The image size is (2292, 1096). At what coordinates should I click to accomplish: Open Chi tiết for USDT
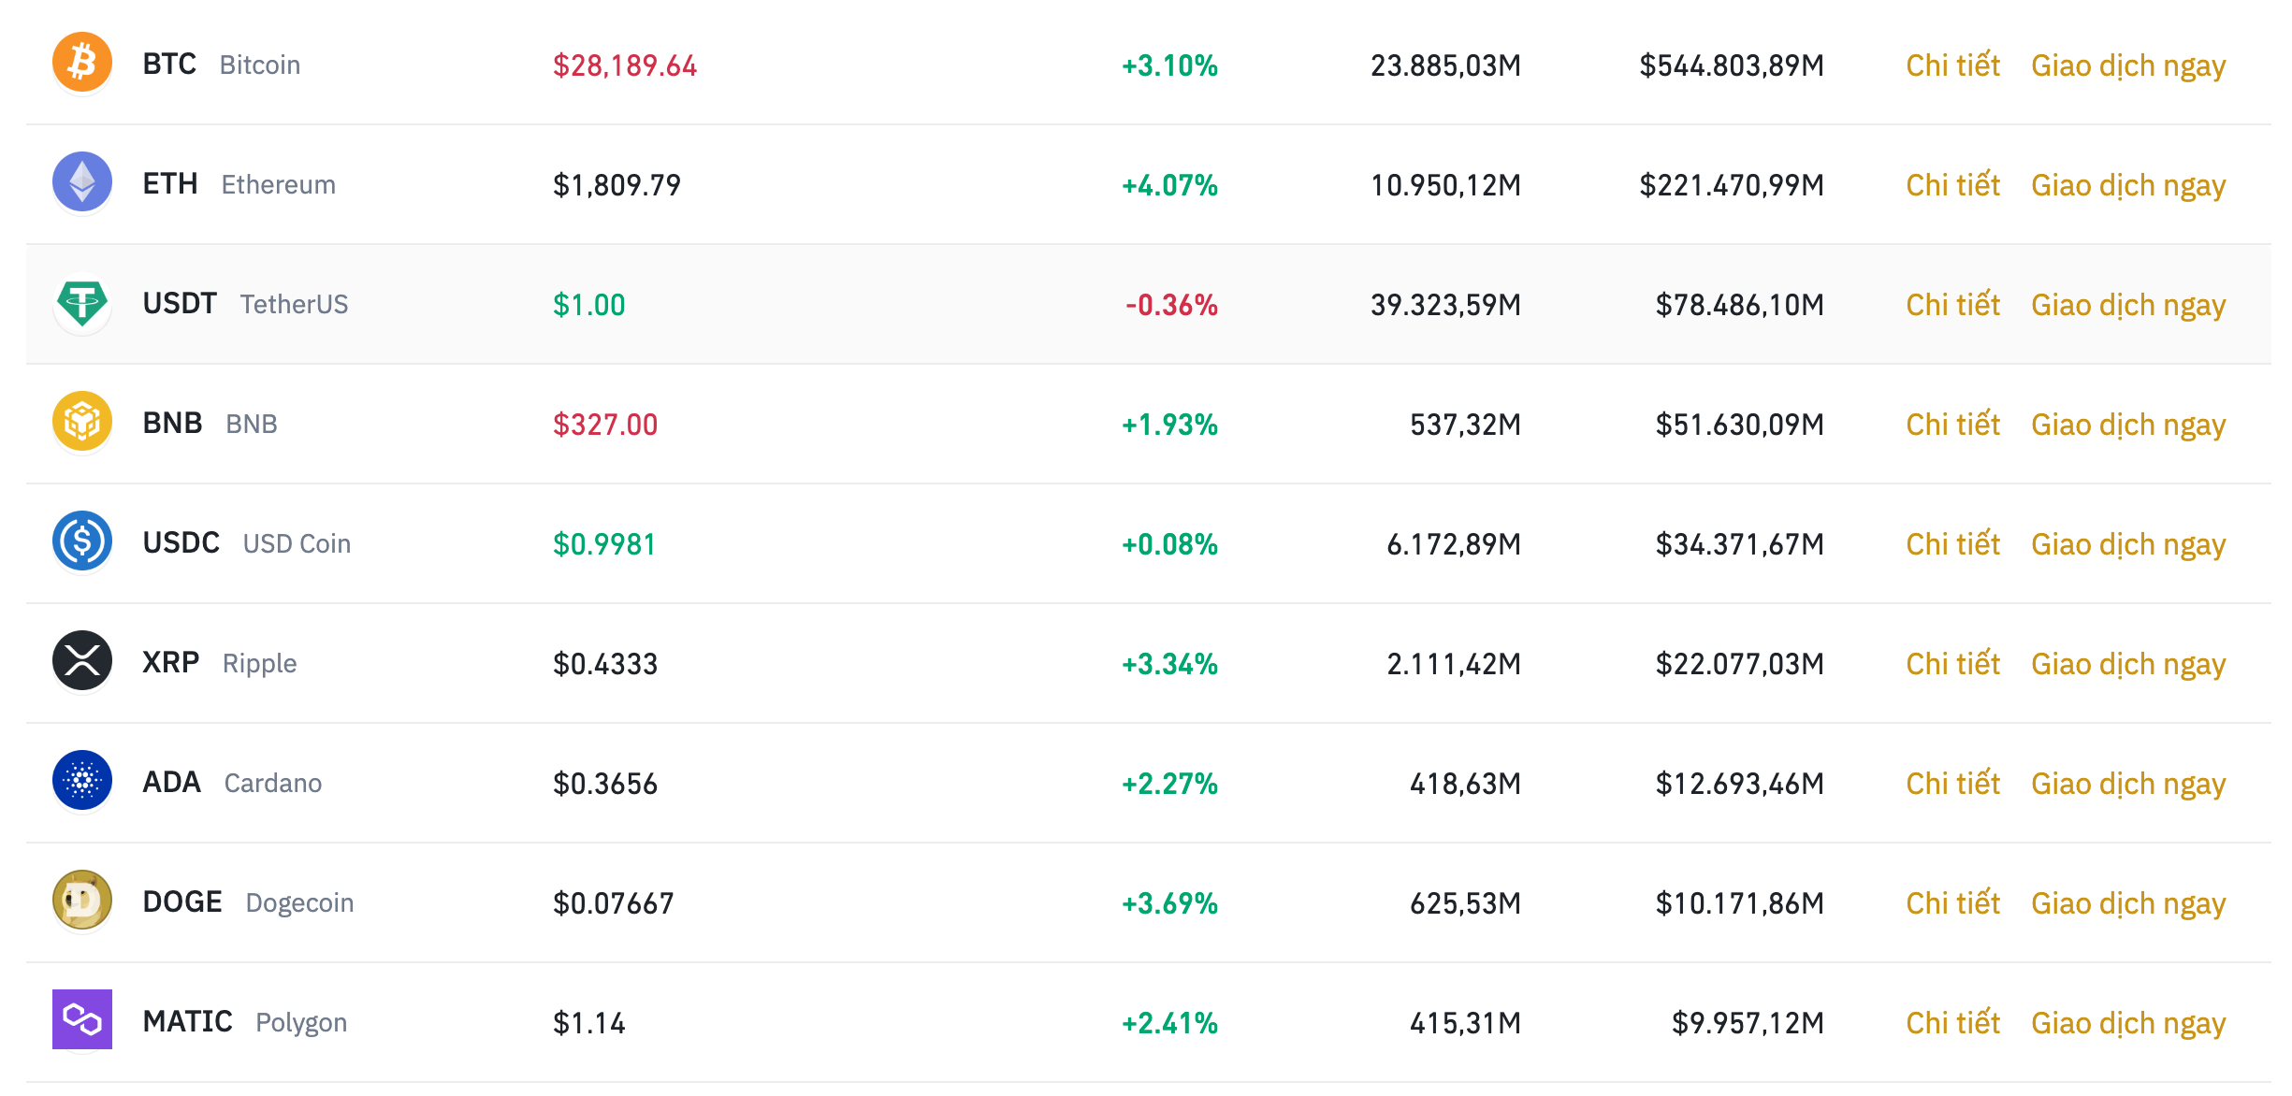coord(1952,304)
